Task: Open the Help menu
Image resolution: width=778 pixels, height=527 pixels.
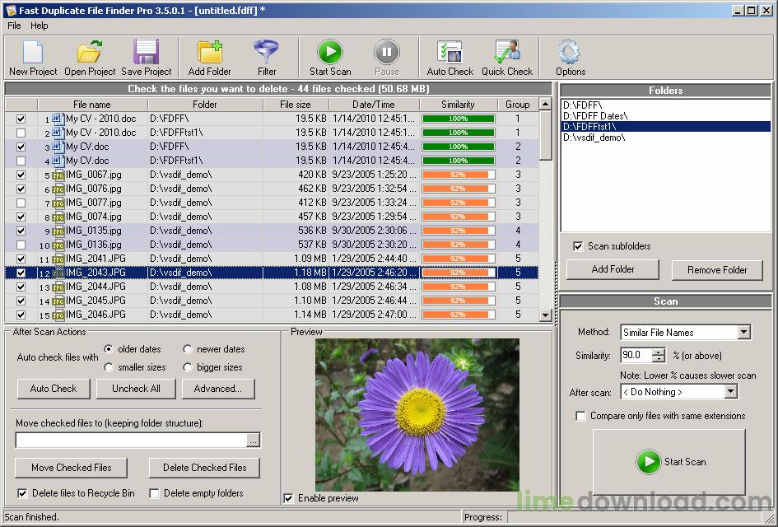Action: [39, 26]
